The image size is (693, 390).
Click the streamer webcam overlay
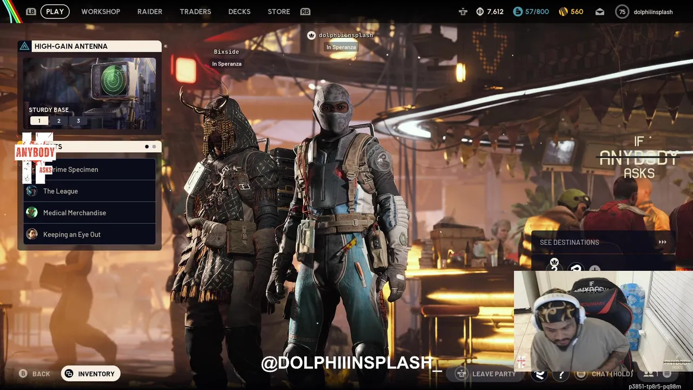[x=603, y=322]
